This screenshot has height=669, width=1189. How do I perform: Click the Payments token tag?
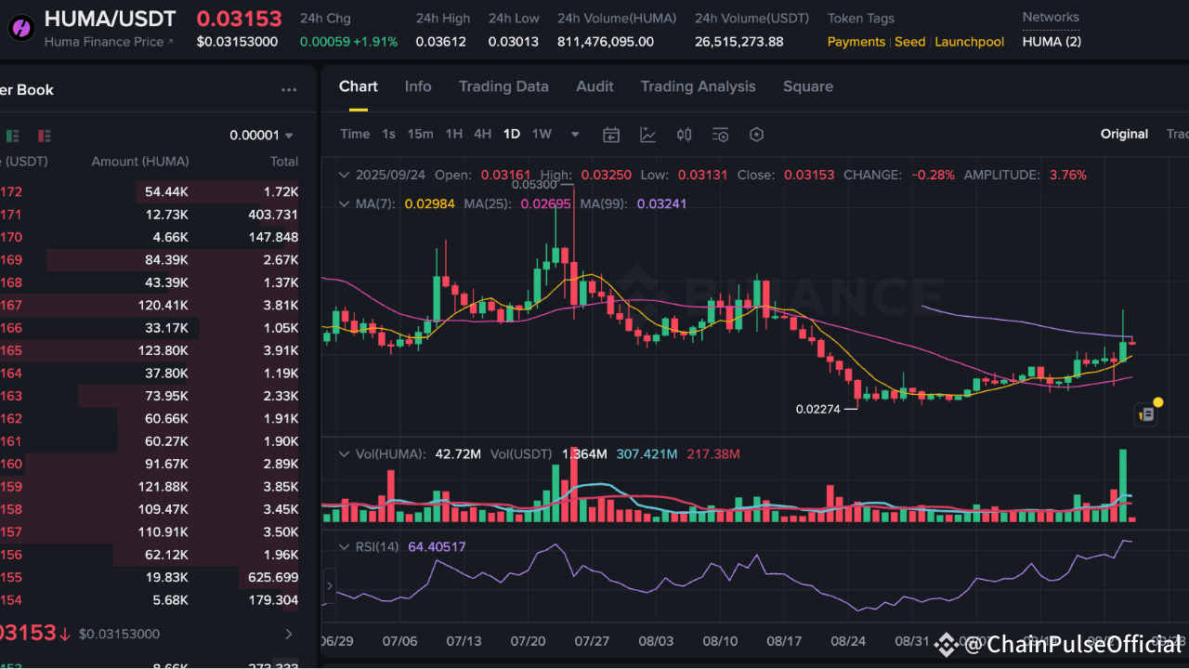click(x=856, y=42)
